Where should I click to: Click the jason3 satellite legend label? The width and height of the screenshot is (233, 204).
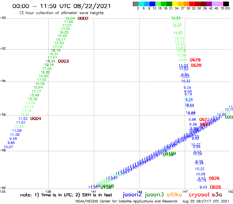pos(154,195)
